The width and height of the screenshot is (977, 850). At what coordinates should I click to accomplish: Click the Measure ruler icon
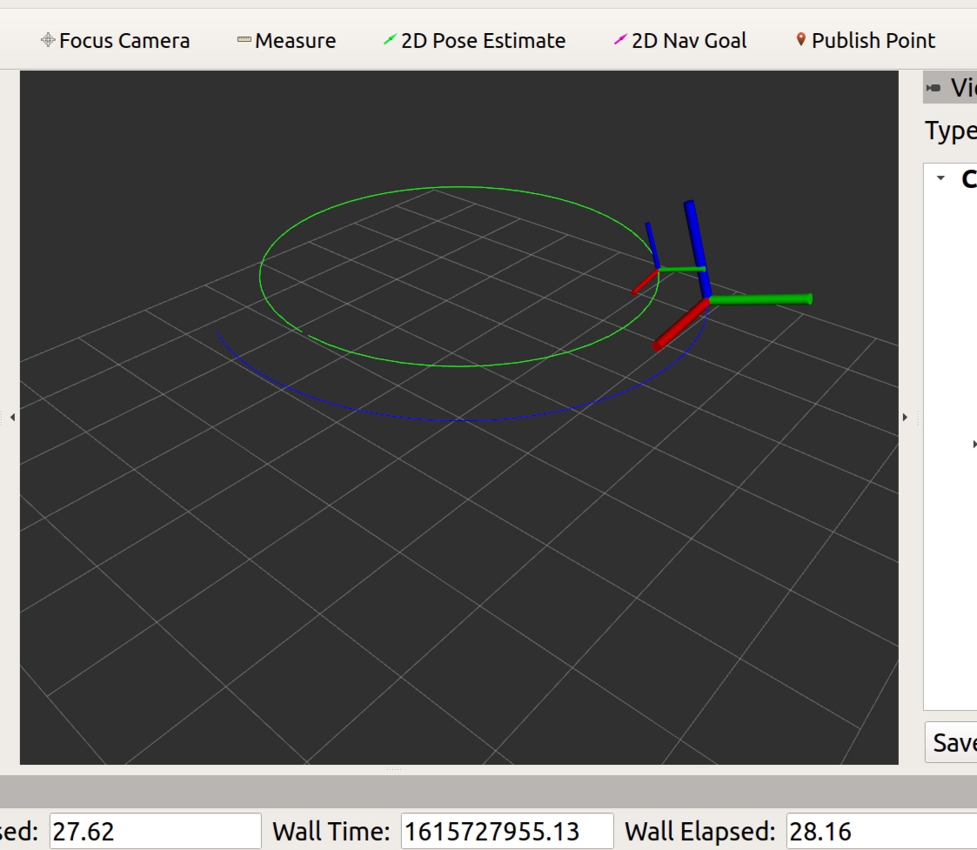[x=243, y=39]
